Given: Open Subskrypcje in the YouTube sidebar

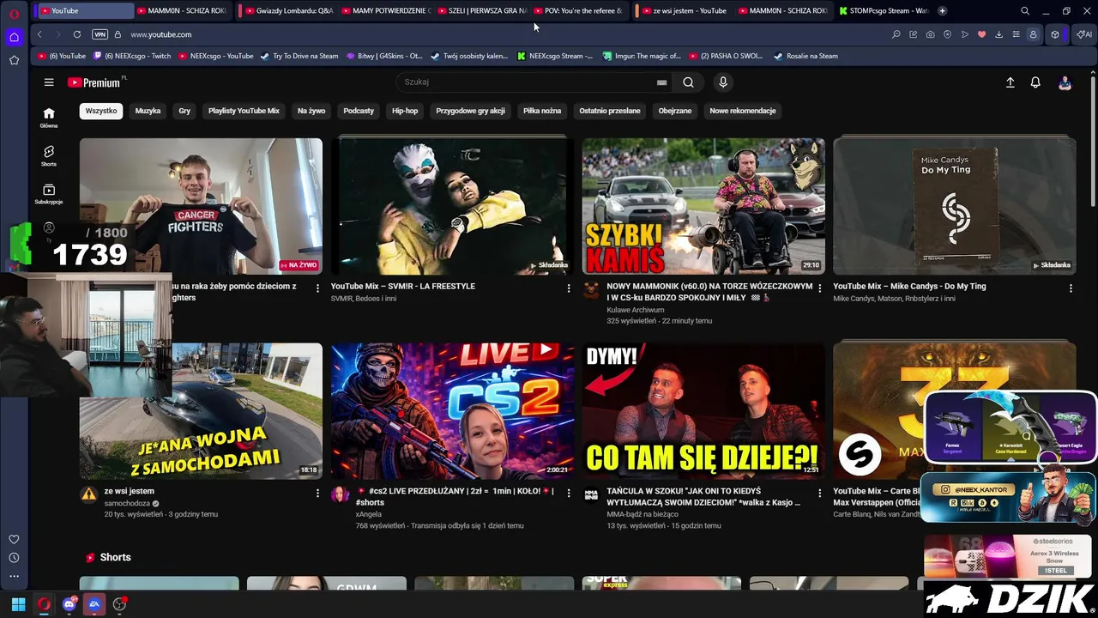Looking at the screenshot, I should coord(49,194).
